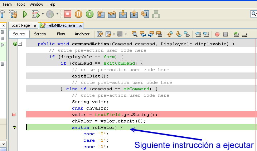The image size is (257, 151).
Task: Click the Debug Main Project icon
Action: (x=36, y=14)
